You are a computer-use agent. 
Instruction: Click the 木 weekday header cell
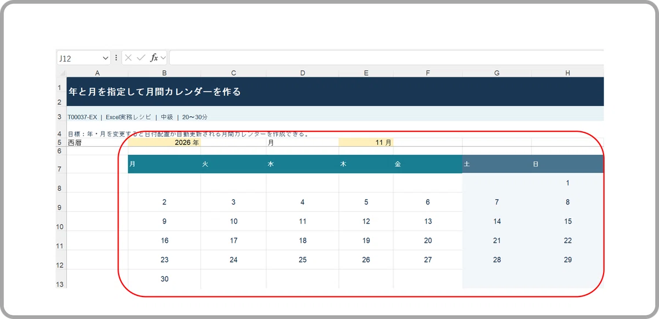(x=366, y=164)
